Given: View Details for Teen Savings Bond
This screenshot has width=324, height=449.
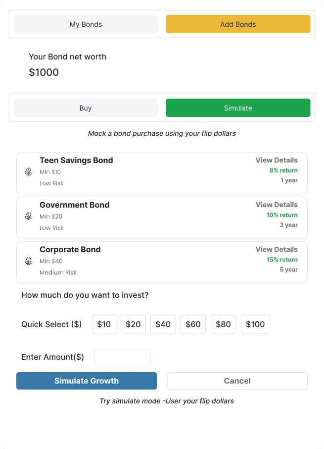Looking at the screenshot, I should point(277,160).
